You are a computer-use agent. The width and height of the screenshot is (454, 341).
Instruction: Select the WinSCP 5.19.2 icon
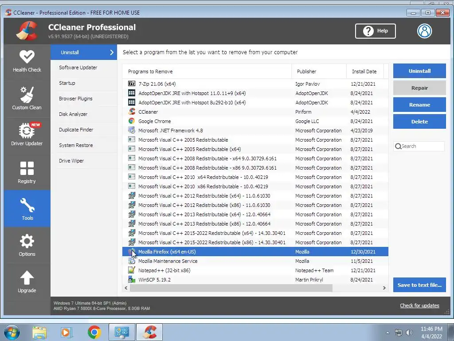[x=132, y=280]
